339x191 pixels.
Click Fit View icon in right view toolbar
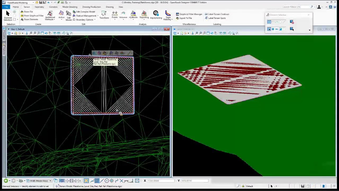coord(208,33)
